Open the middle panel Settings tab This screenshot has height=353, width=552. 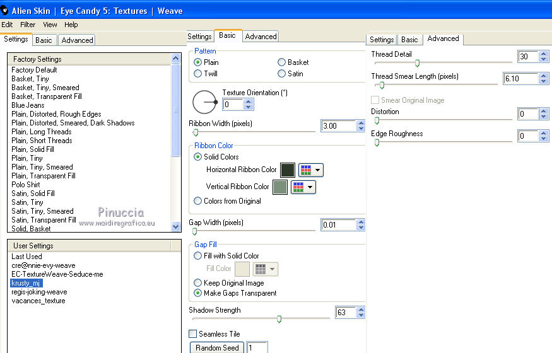(199, 36)
